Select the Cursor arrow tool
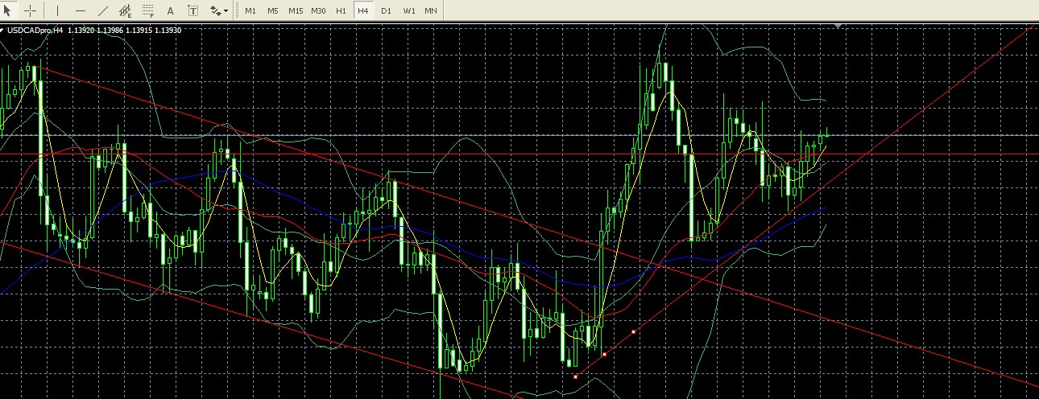Viewport: 1039px width, 399px height. (x=9, y=10)
